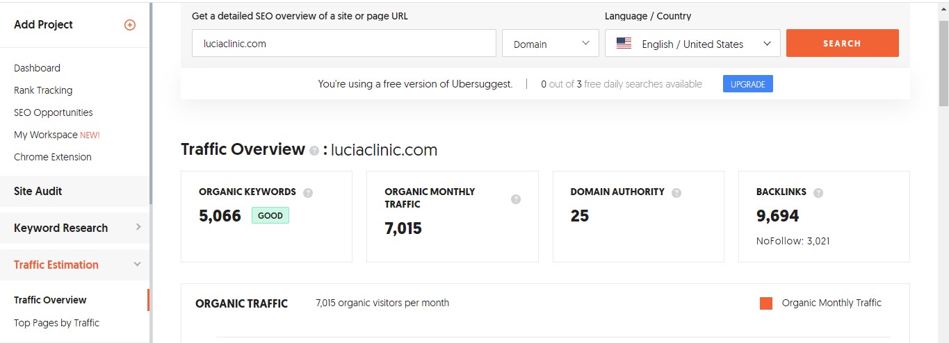
Task: Click the domain URL input field
Action: click(x=343, y=43)
